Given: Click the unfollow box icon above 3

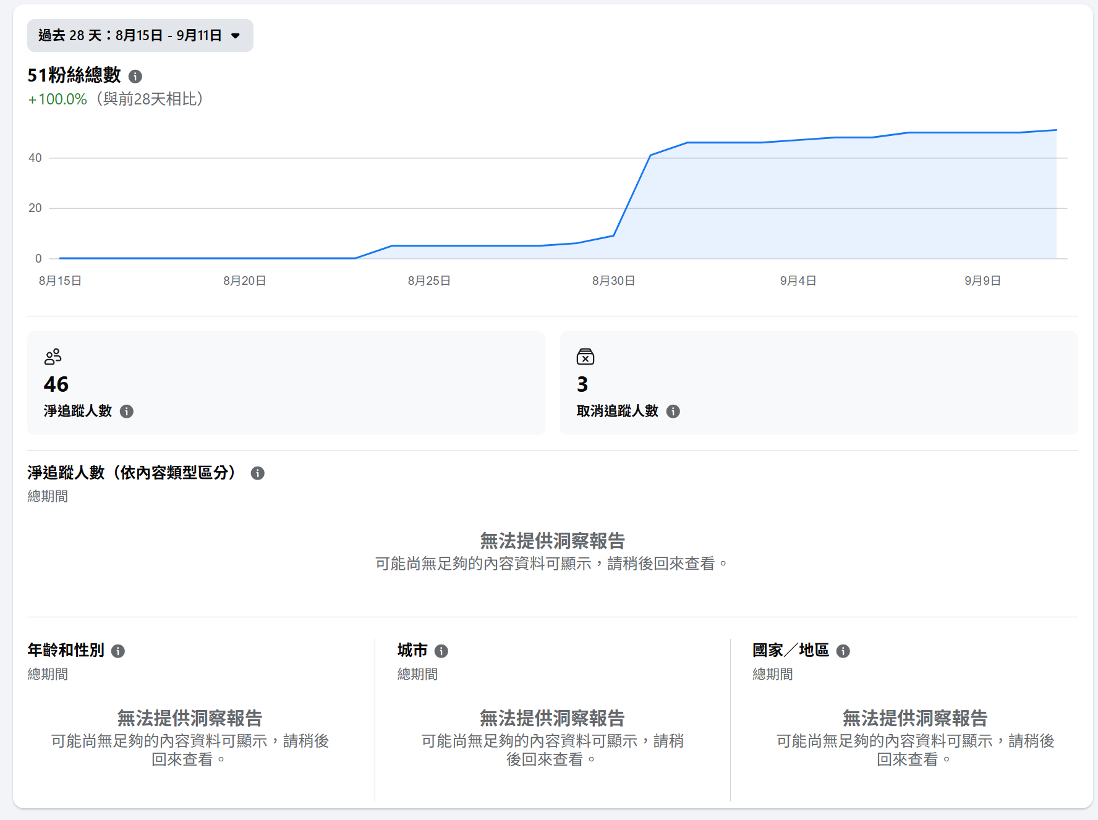Looking at the screenshot, I should point(585,357).
